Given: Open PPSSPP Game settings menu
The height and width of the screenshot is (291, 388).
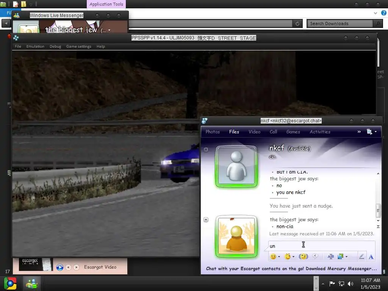Looking at the screenshot, I should click(x=79, y=47).
